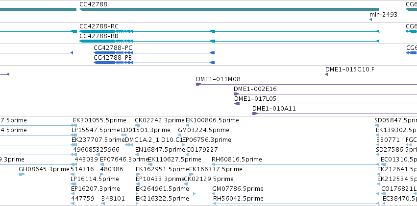Screen dimensions: 417x206
Task: Click the LP15547.5prime EST label
Action: tap(96, 130)
